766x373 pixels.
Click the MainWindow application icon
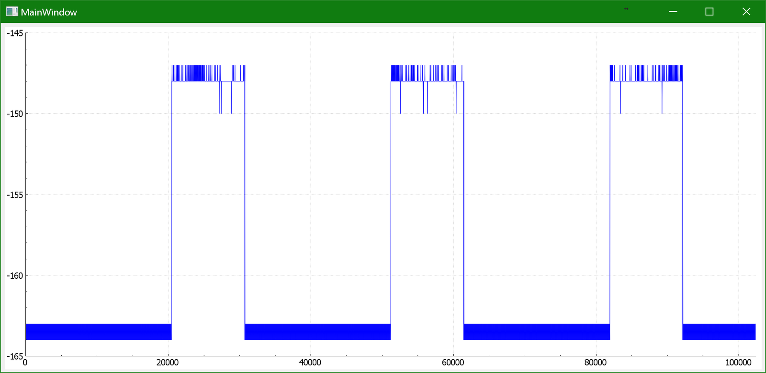pyautogui.click(x=12, y=11)
